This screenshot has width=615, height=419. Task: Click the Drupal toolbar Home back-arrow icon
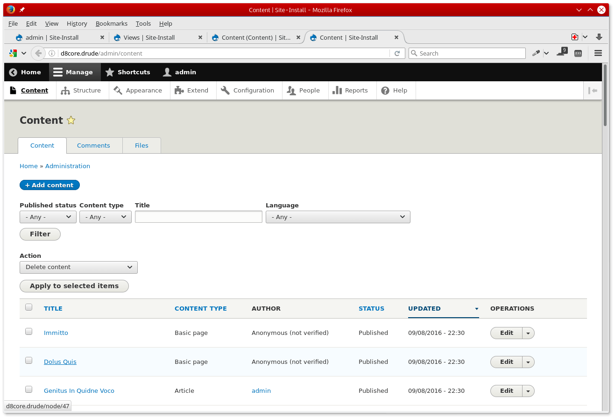pos(13,72)
